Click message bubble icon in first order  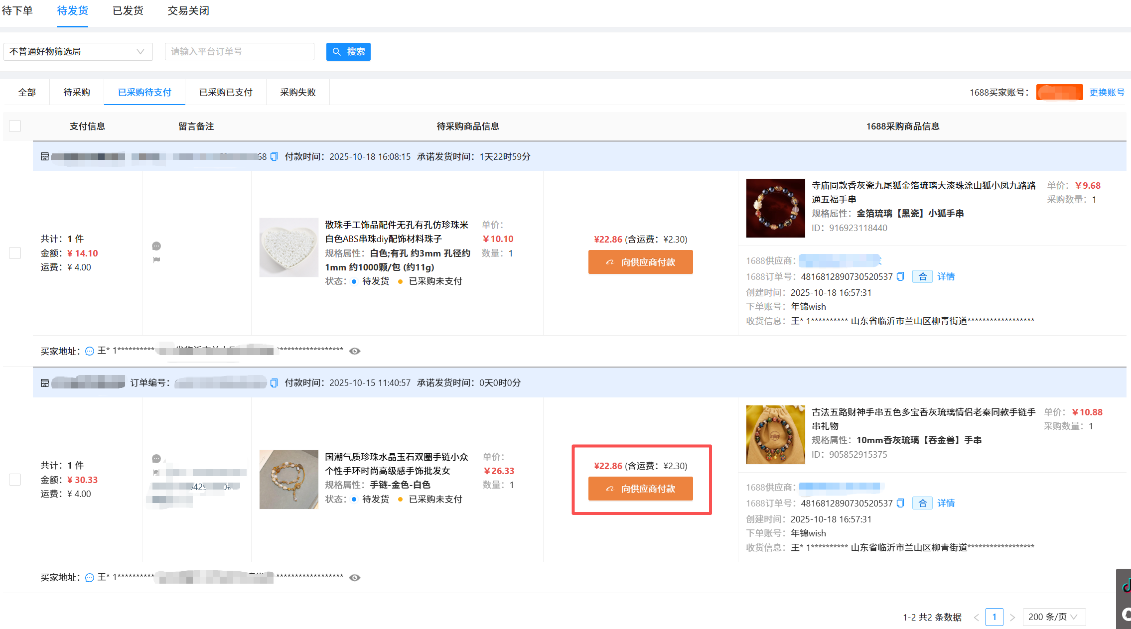pos(156,246)
